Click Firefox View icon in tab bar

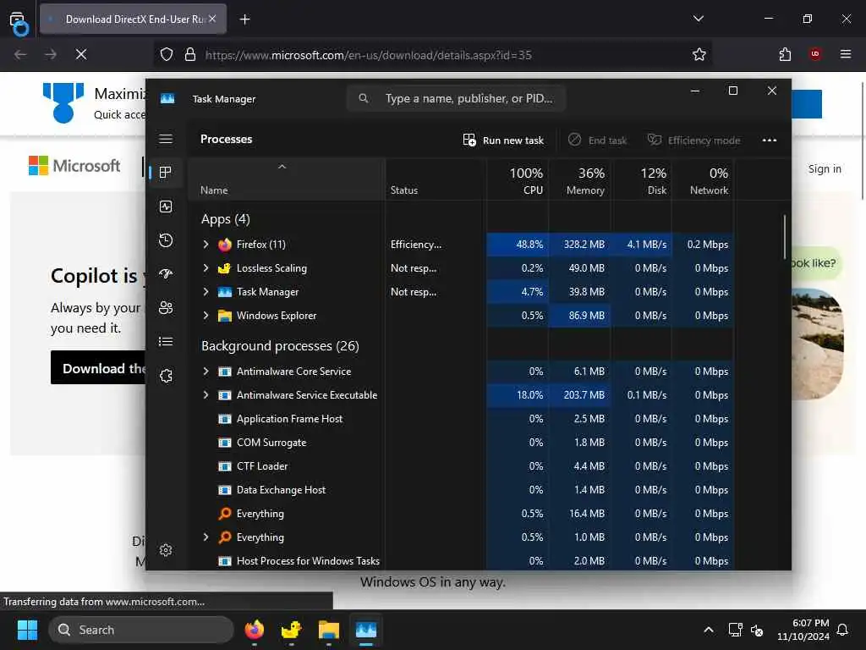(18, 22)
